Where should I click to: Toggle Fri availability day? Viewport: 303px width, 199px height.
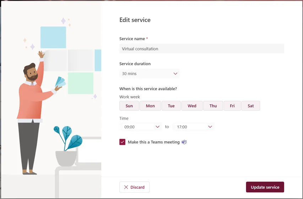[232, 106]
